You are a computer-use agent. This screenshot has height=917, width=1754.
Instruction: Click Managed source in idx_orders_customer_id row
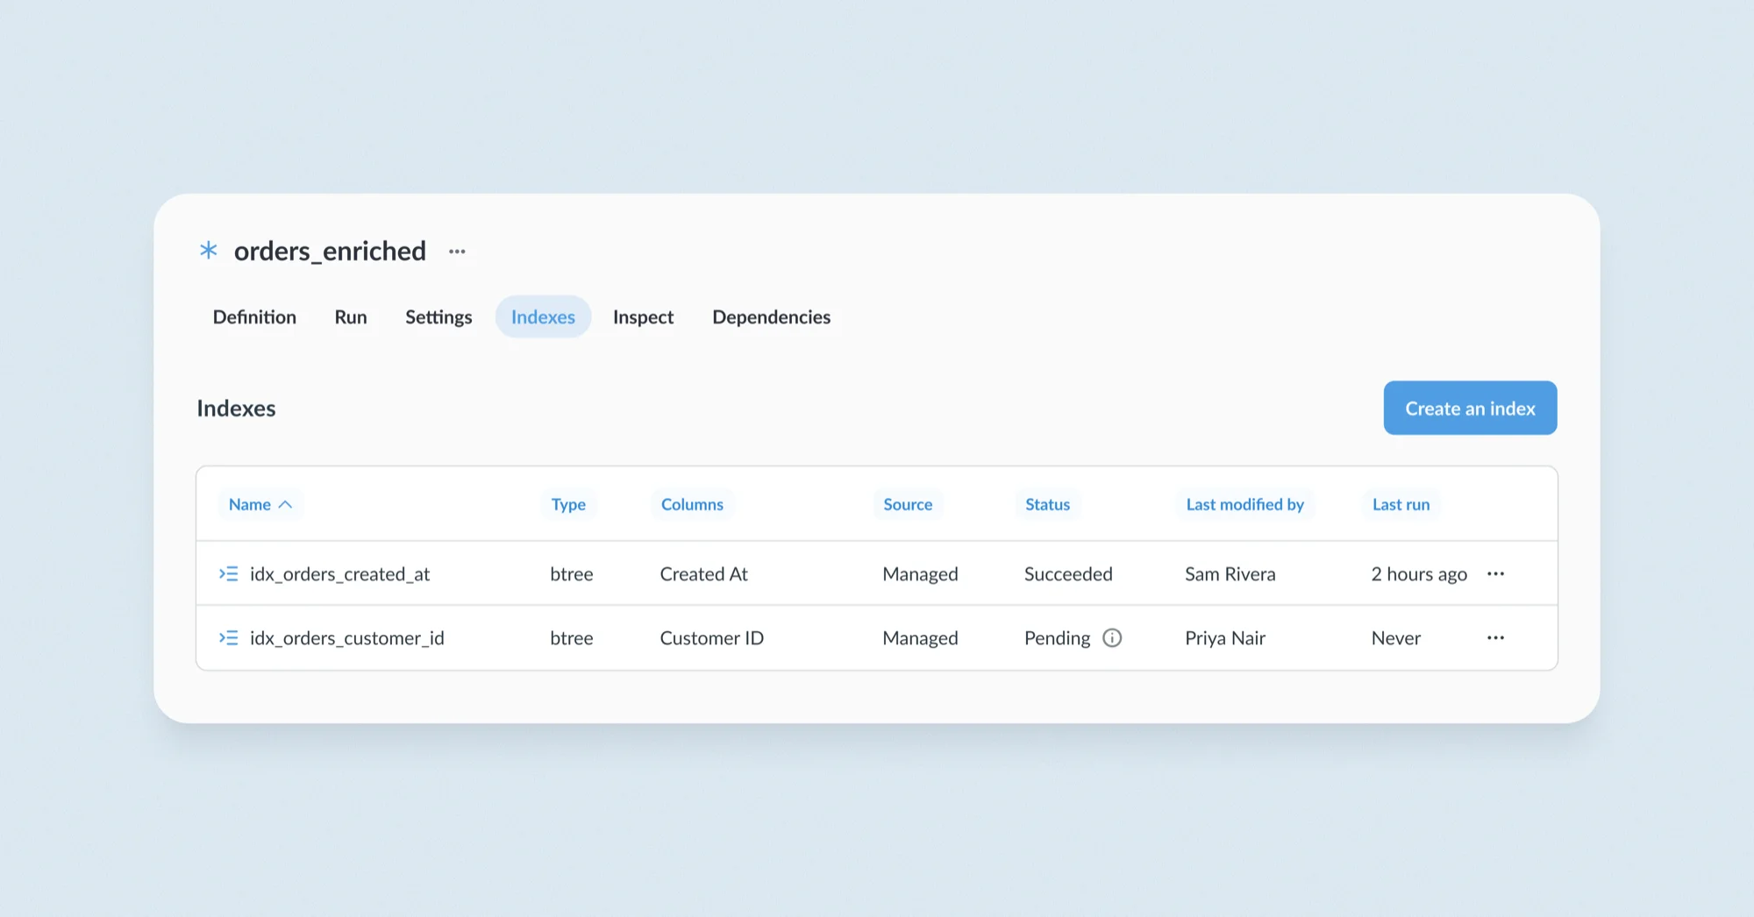point(920,638)
